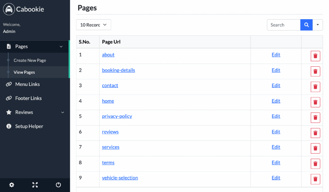The height and width of the screenshot is (192, 329).
Task: Edit the contact page
Action: click(x=276, y=85)
